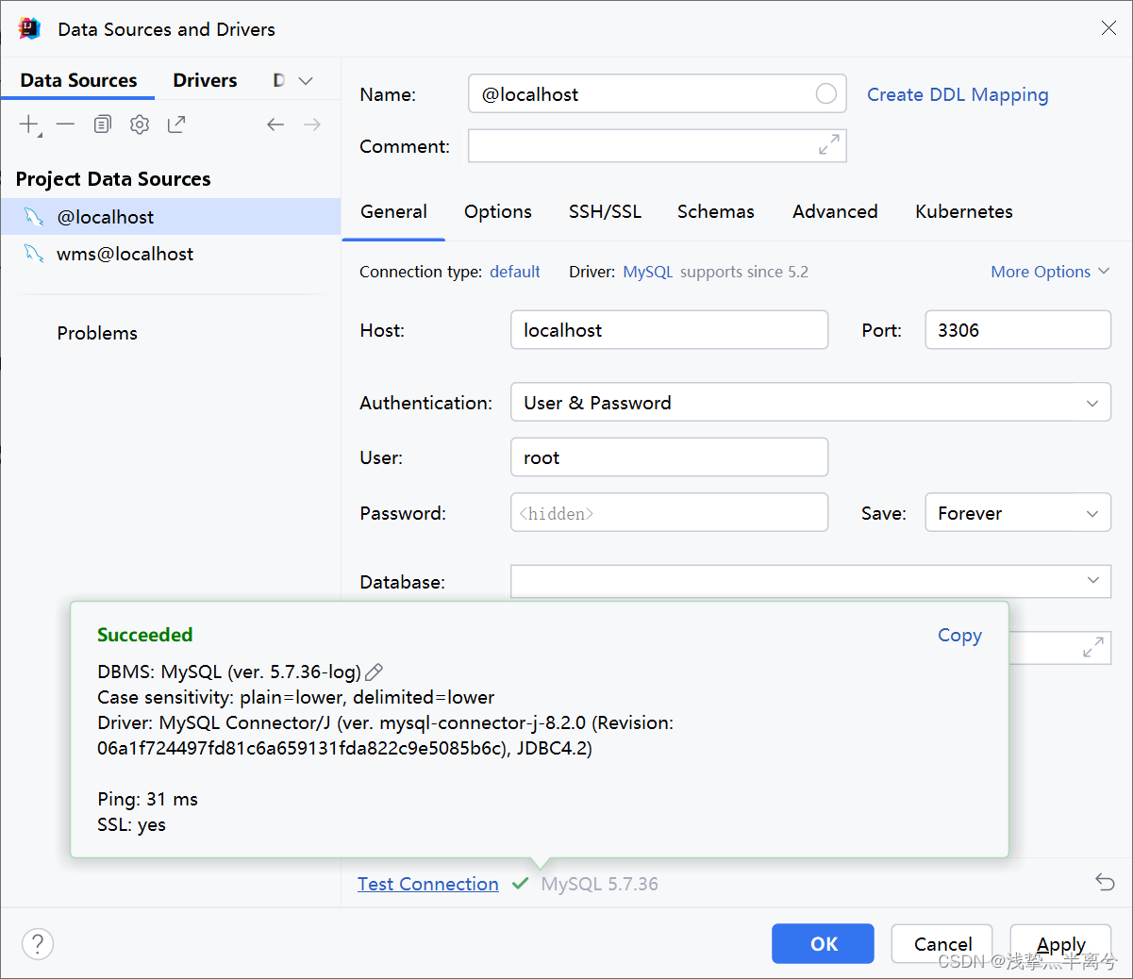Open the Schemas tab
Screen dimensions: 1133x979
pyautogui.click(x=715, y=211)
